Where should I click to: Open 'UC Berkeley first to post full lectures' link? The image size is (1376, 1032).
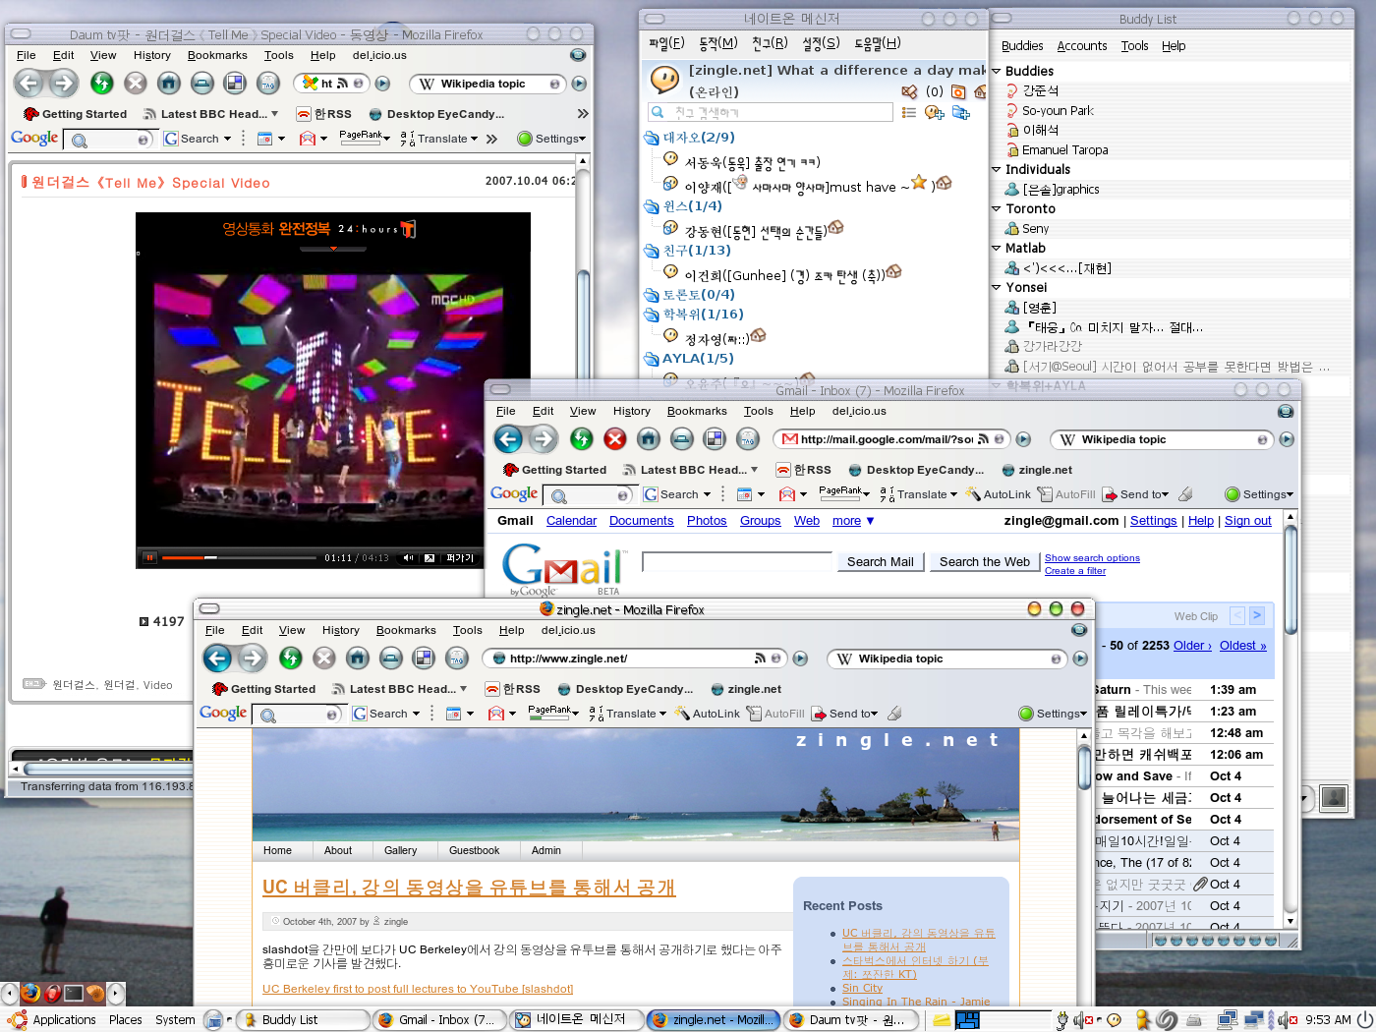click(x=418, y=989)
